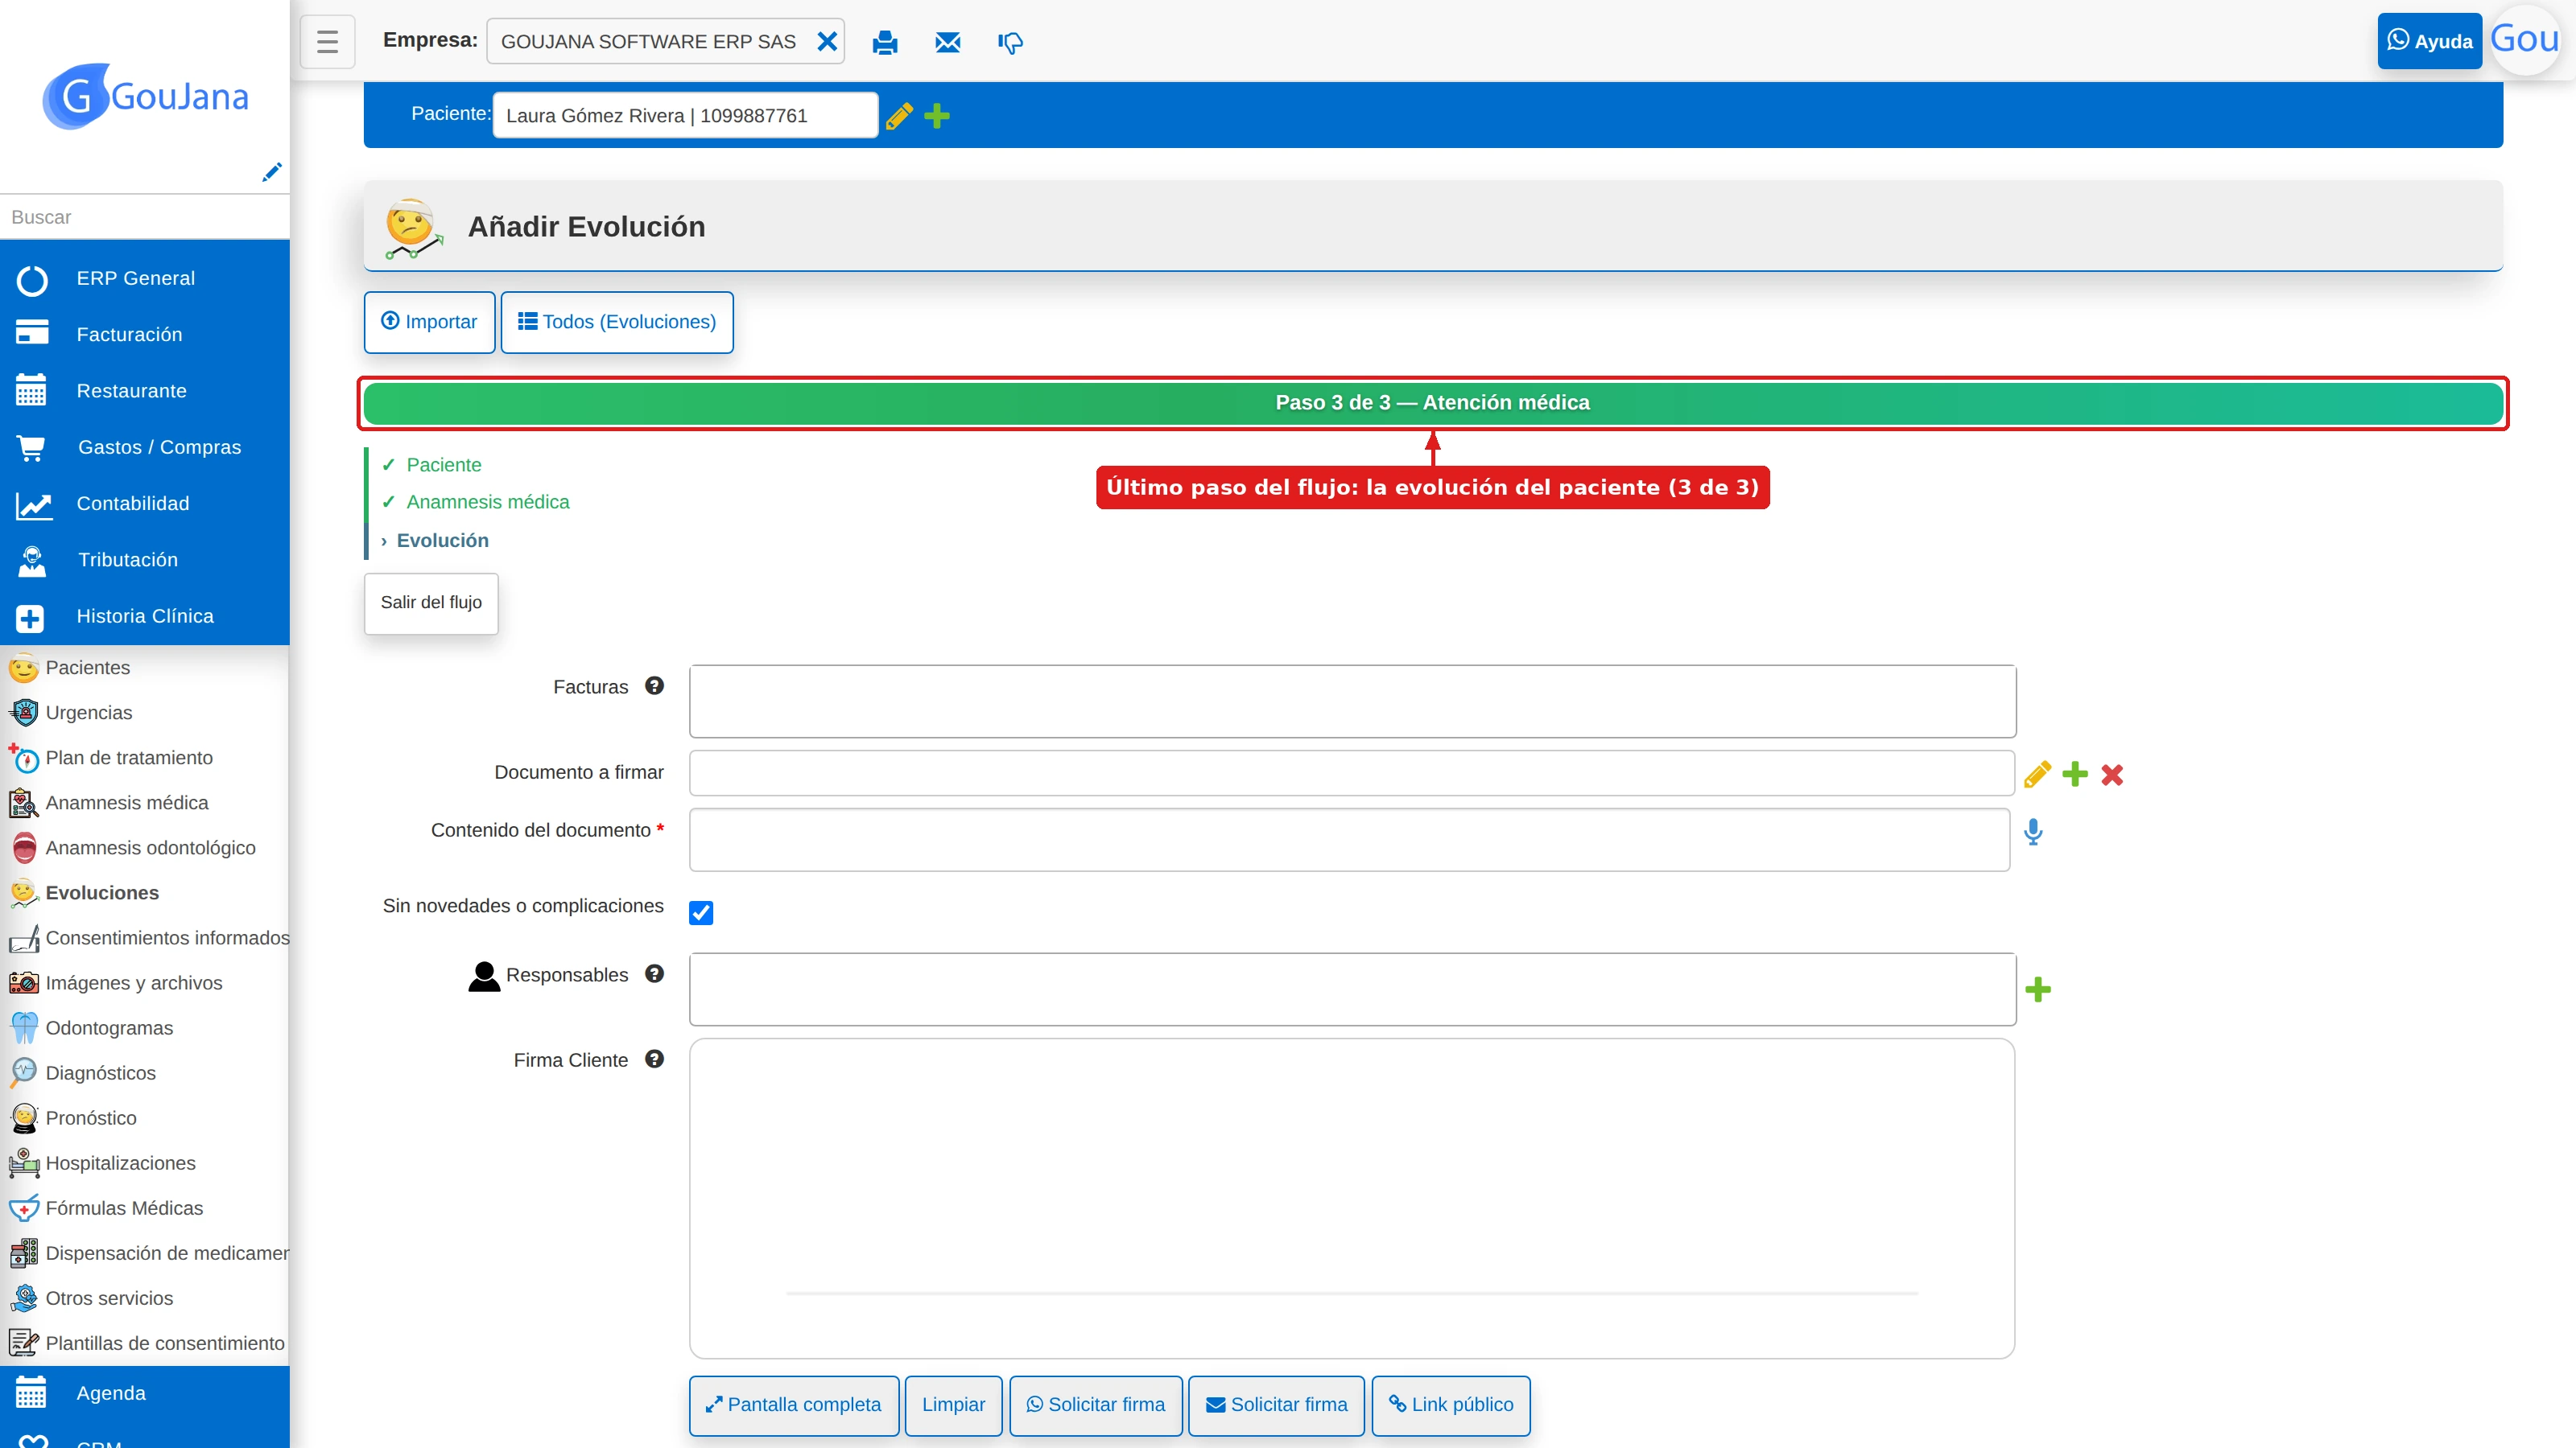Click Limpiar signature button
Screen dimensions: 2576x1448
[x=953, y=1405]
